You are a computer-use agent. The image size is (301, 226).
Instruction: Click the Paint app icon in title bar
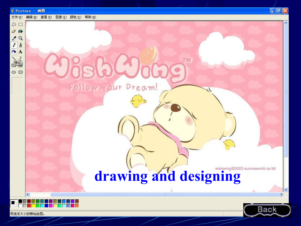(13, 11)
